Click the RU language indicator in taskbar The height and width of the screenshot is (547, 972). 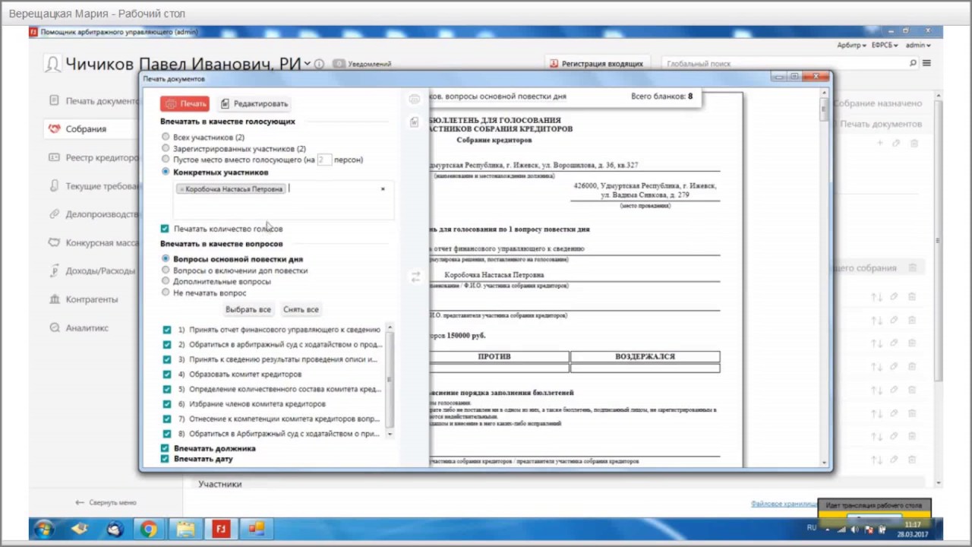(x=812, y=528)
